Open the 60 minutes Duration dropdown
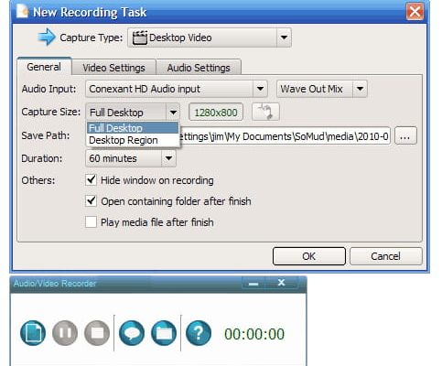Viewport: 442px width, 366px height. (x=131, y=158)
